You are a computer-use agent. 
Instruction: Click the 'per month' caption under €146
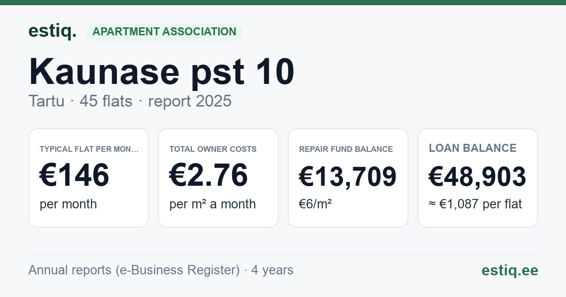(68, 204)
